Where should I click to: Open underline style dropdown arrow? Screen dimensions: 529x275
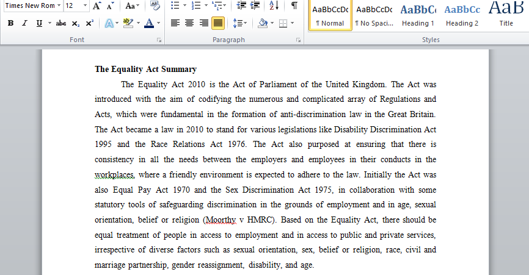pos(49,23)
